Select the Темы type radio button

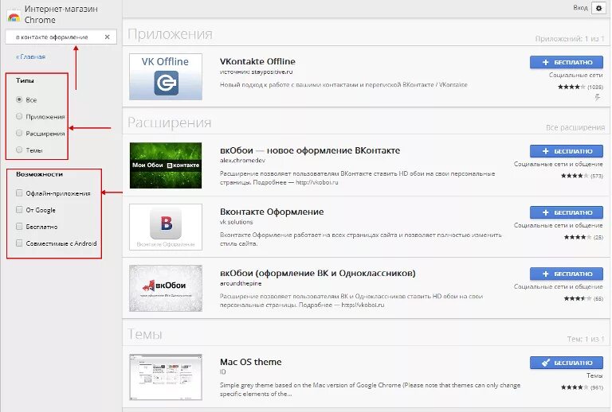point(19,150)
